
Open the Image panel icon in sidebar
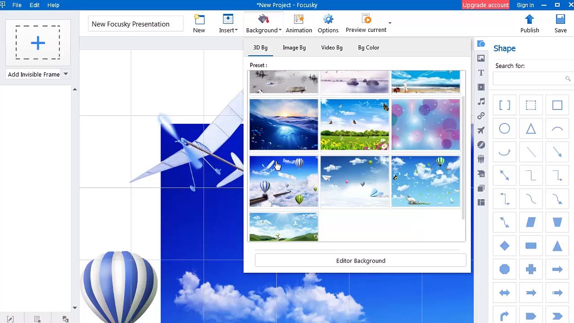[481, 58]
